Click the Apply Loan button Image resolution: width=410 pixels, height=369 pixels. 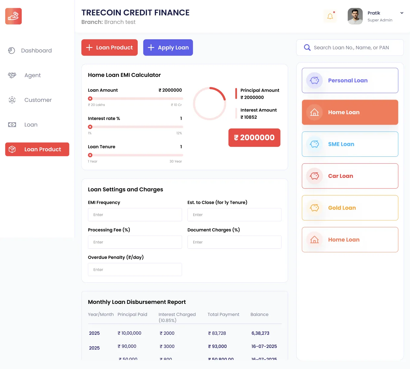[x=168, y=48]
